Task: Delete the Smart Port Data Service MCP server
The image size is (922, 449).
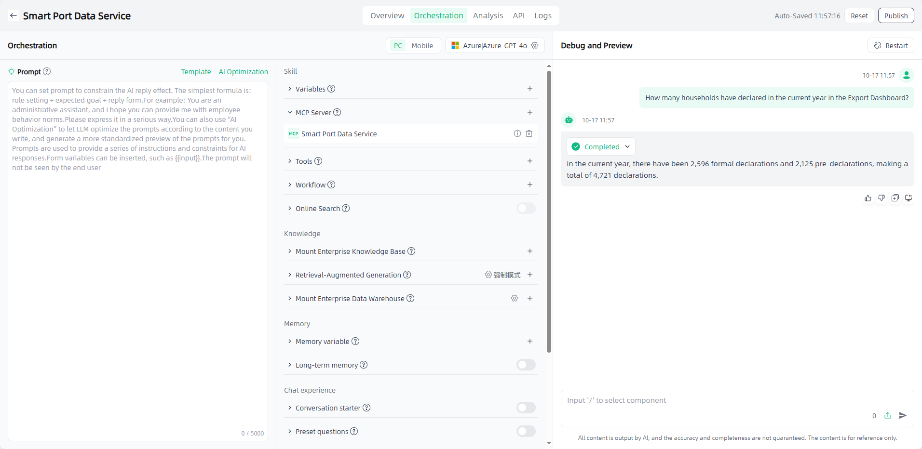Action: click(x=529, y=133)
